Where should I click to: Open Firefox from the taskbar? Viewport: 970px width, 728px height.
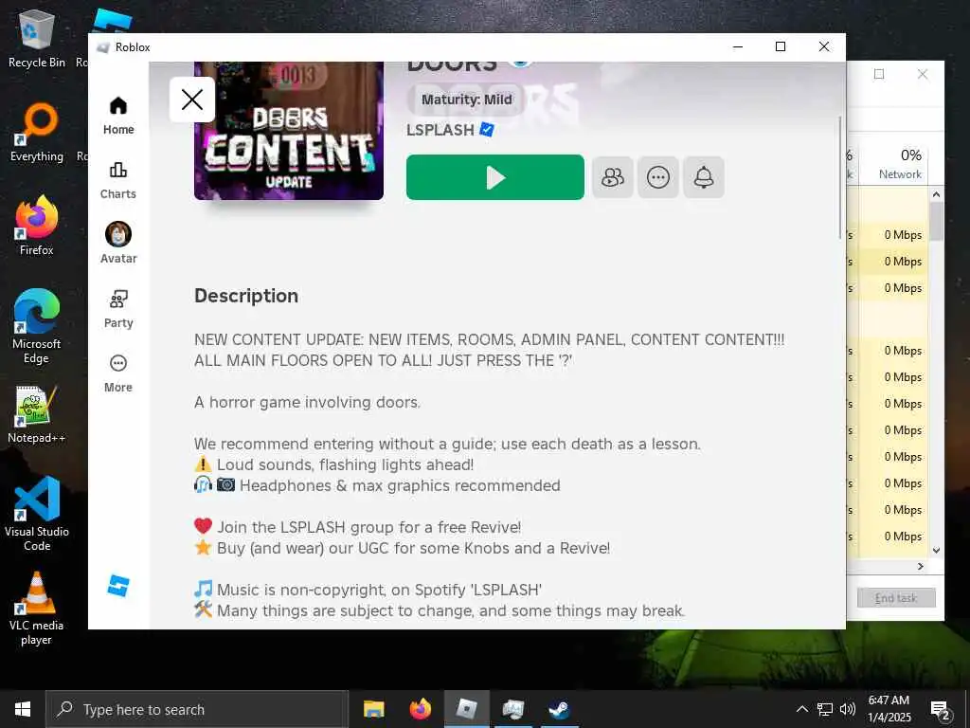click(421, 709)
